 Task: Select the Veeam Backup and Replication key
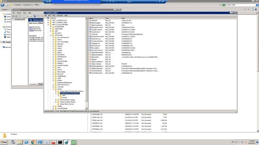70,93
